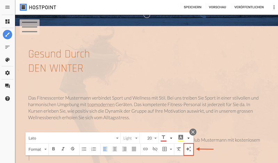Apply red text color with T icon
Screen dimensions: 278x163
click(163, 138)
